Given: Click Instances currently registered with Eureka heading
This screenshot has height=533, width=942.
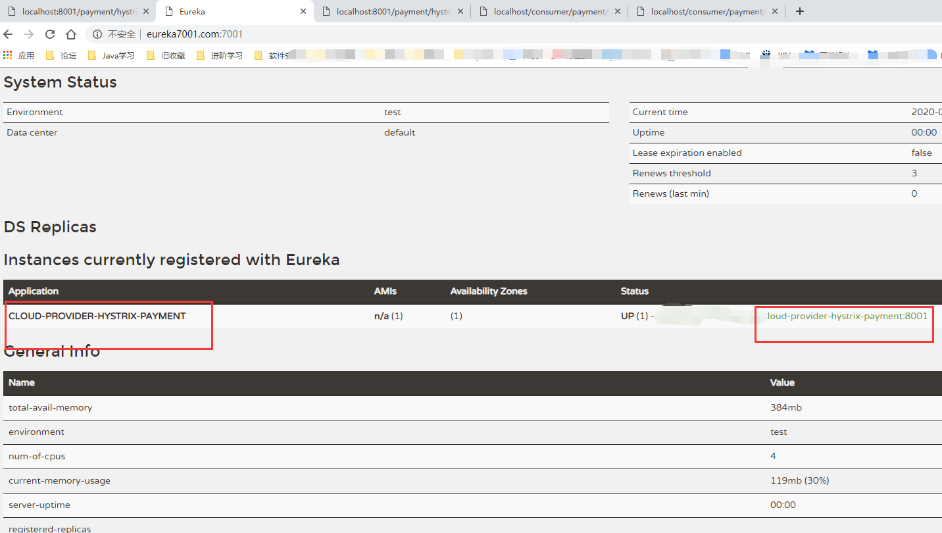Looking at the screenshot, I should (x=172, y=260).
